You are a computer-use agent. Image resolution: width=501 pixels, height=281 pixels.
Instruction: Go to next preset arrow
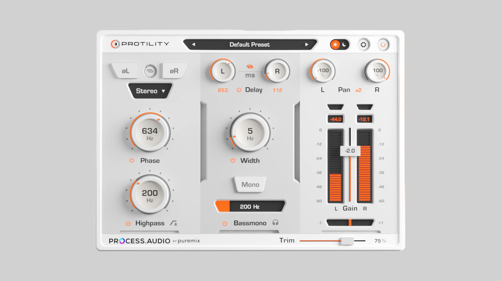[x=307, y=44]
